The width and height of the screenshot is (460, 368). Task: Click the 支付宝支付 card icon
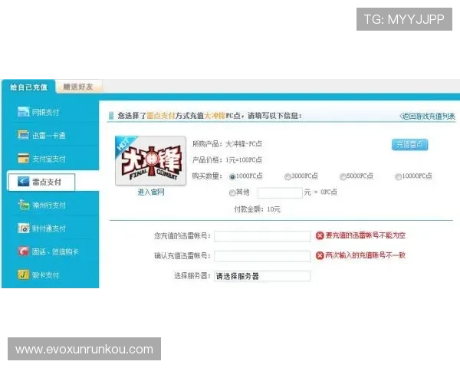click(x=24, y=158)
